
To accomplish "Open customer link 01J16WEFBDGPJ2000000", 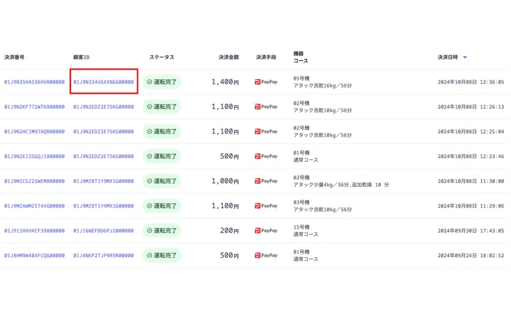I will tap(103, 231).
